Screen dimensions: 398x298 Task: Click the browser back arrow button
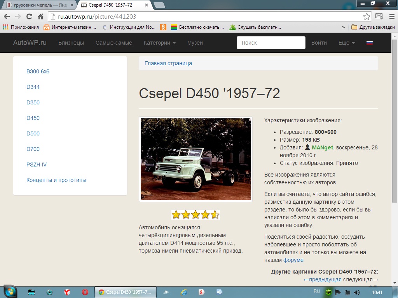[x=7, y=17]
